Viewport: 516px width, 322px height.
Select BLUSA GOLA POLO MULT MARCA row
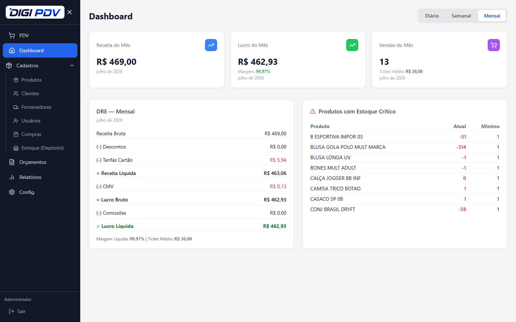click(405, 147)
